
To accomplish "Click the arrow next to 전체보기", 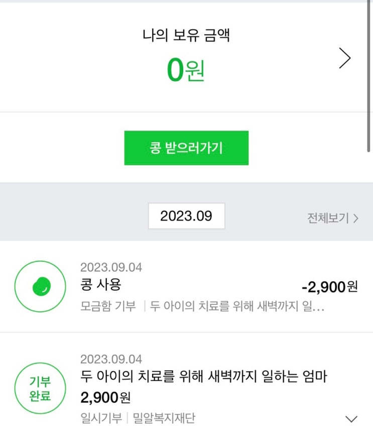I will click(356, 218).
